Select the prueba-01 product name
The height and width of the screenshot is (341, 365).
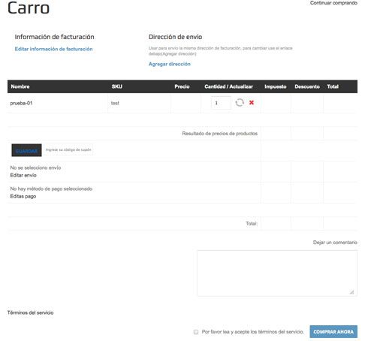21,103
